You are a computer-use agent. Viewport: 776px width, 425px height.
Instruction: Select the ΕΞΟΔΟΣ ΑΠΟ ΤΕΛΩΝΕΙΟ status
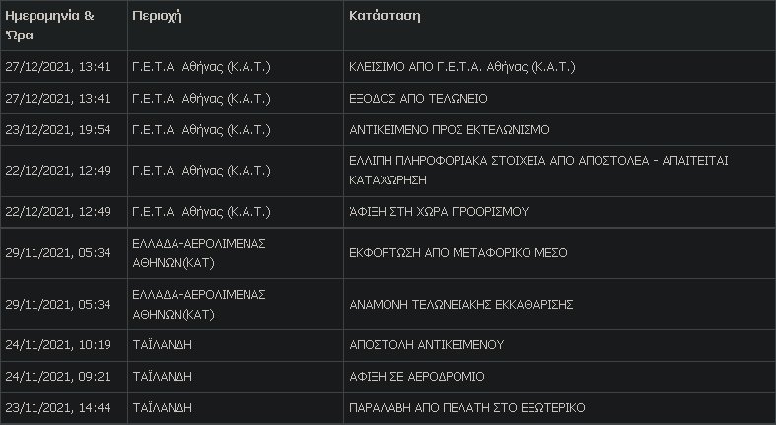(x=418, y=99)
